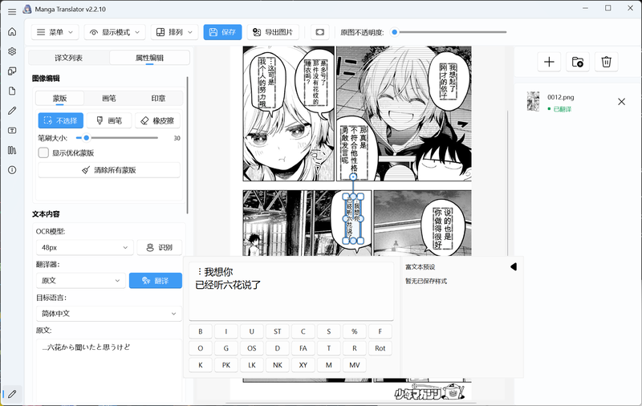Add a folder with the folder icon
This screenshot has width=642, height=406.
[577, 62]
